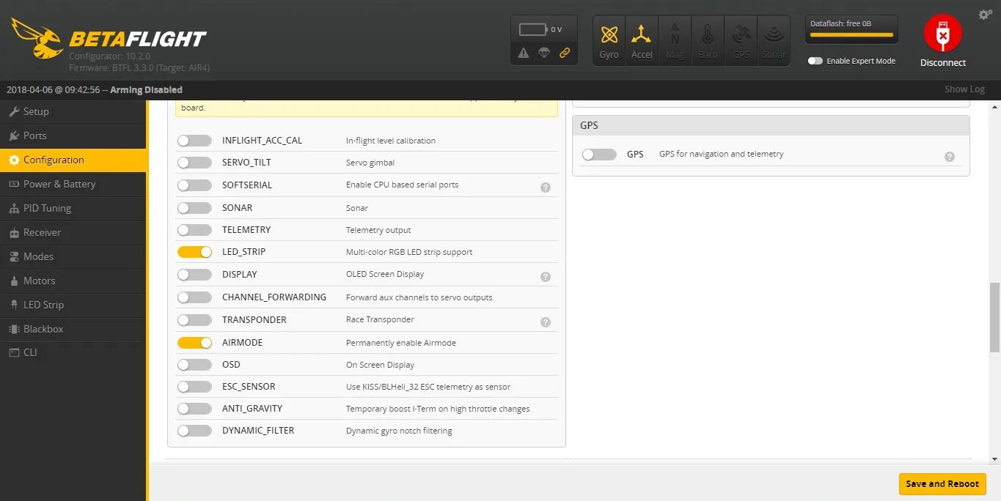Open the Motors tab
This screenshot has width=1001, height=501.
click(73, 281)
